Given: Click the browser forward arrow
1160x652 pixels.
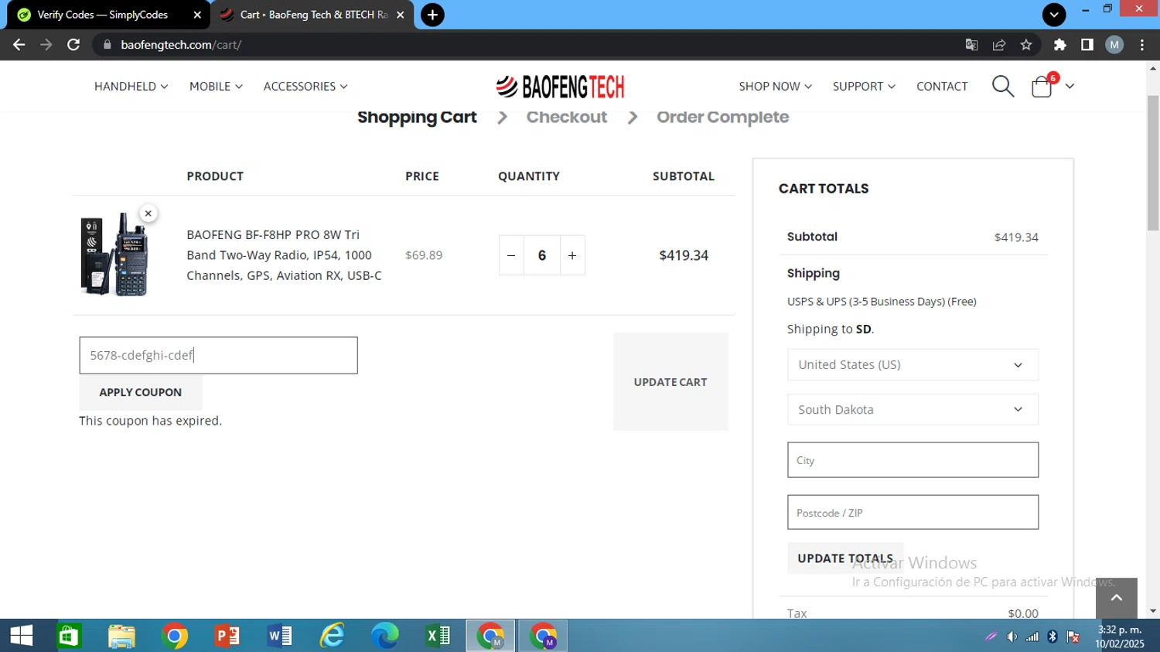Looking at the screenshot, I should click(x=46, y=45).
